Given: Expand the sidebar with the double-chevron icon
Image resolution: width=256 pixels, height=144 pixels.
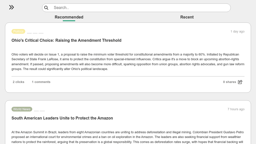Looking at the screenshot, I should click(11, 7).
